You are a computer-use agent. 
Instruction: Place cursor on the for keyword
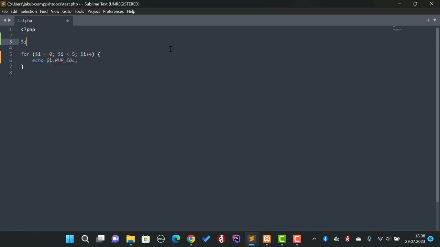(x=25, y=54)
